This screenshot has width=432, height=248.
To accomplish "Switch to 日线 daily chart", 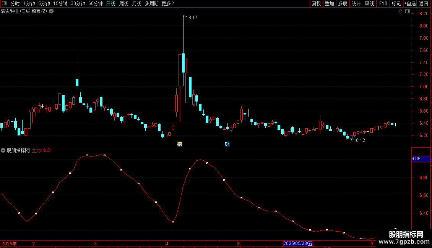I will click(111, 3).
